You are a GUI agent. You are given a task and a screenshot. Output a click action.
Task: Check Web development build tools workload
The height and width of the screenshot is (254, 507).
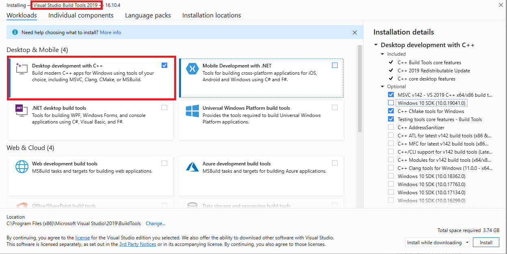point(164,163)
